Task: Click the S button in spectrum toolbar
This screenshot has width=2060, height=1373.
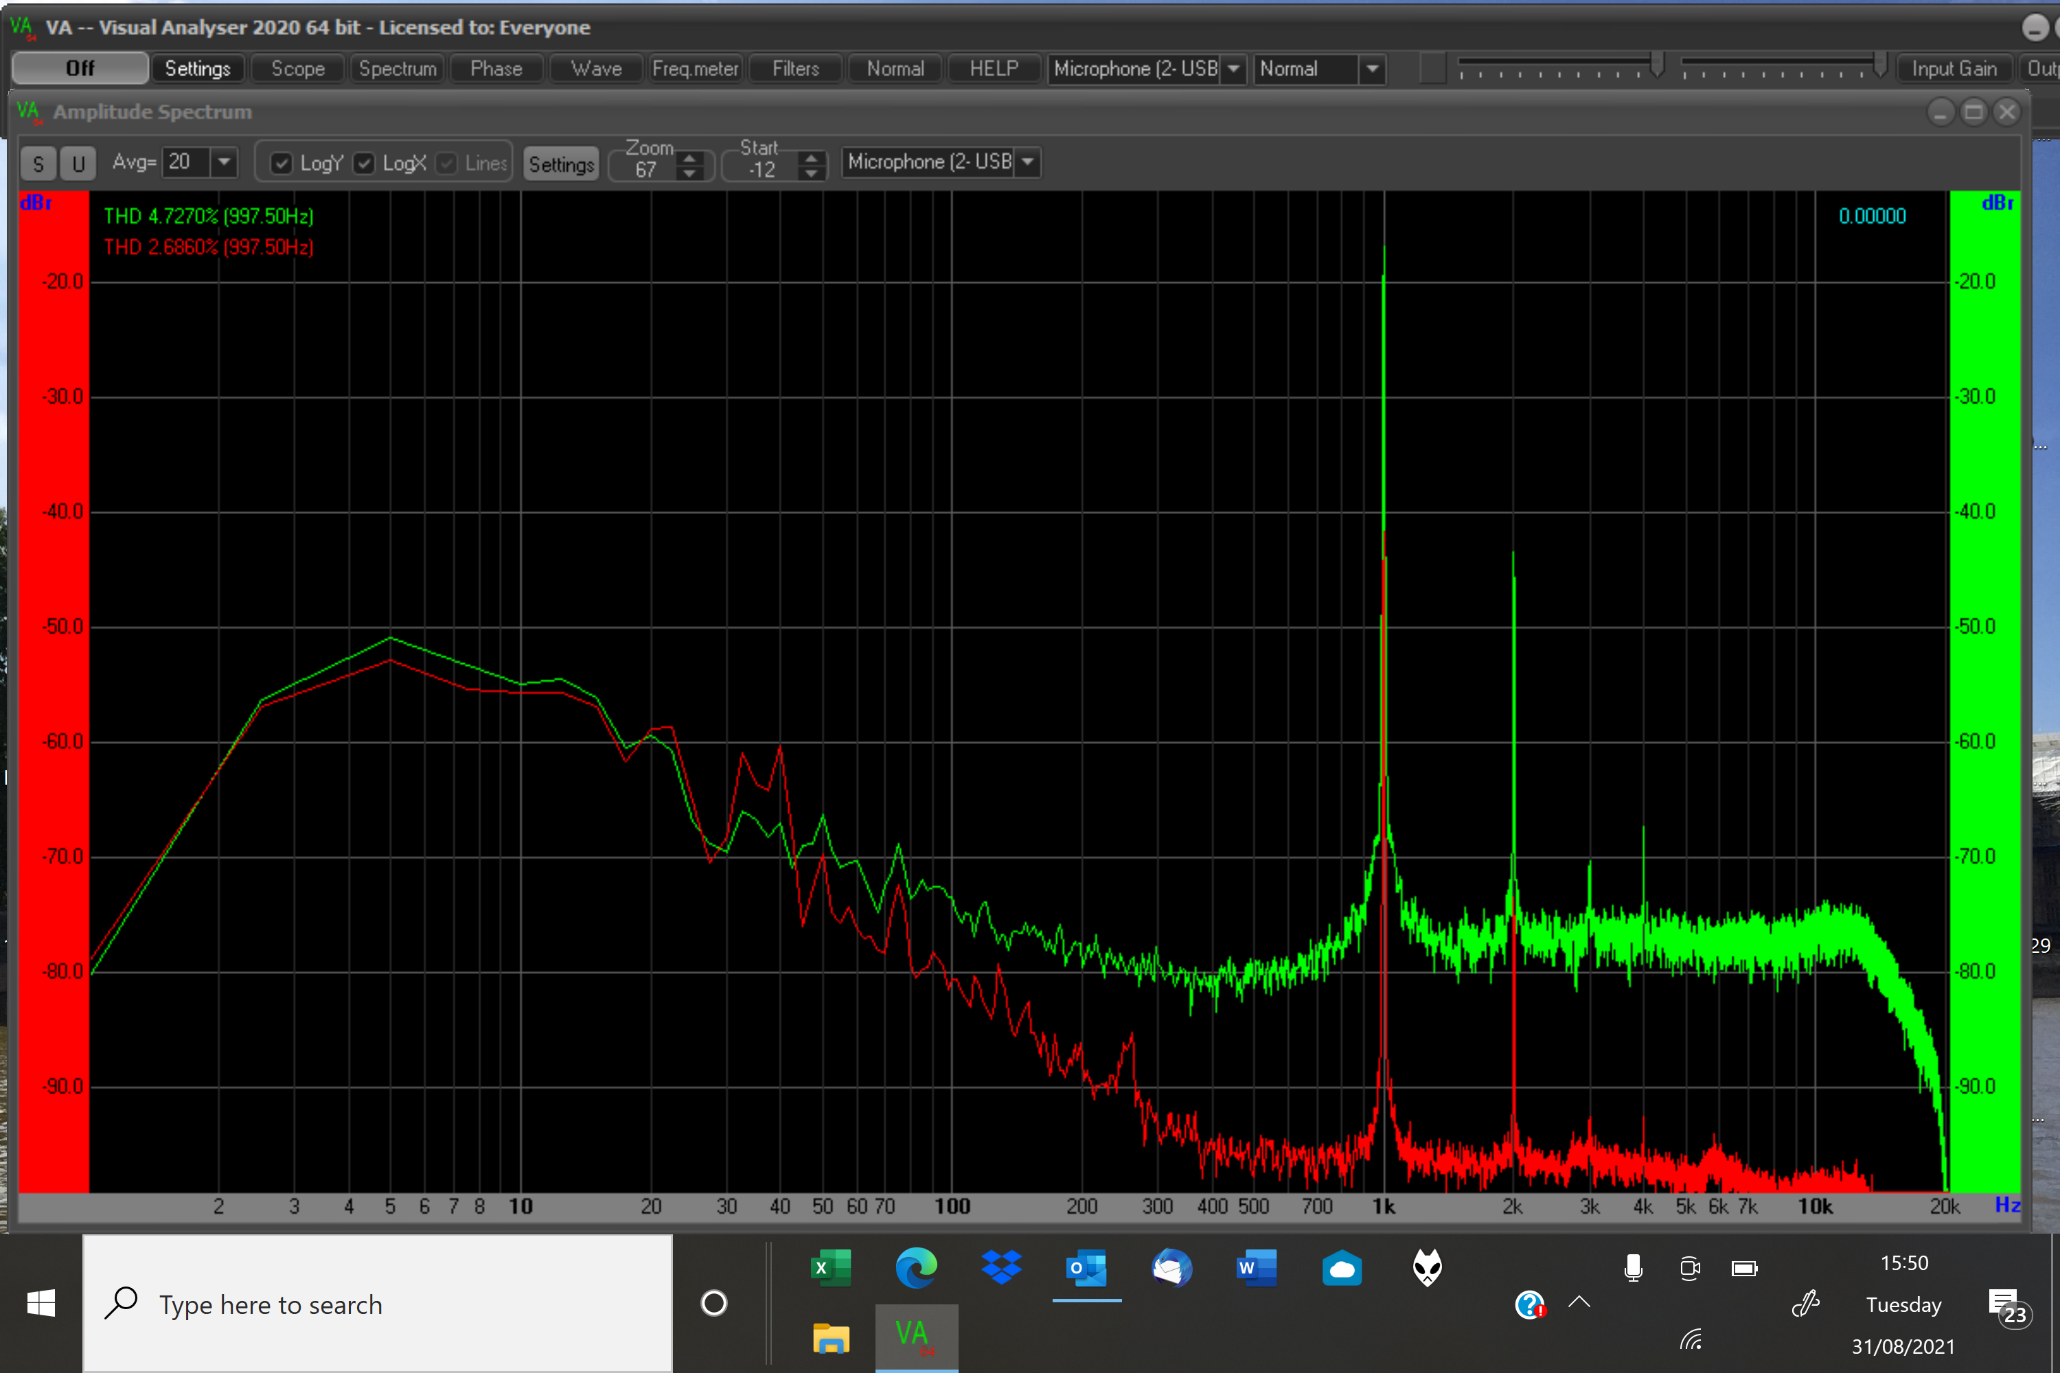Action: 38,164
